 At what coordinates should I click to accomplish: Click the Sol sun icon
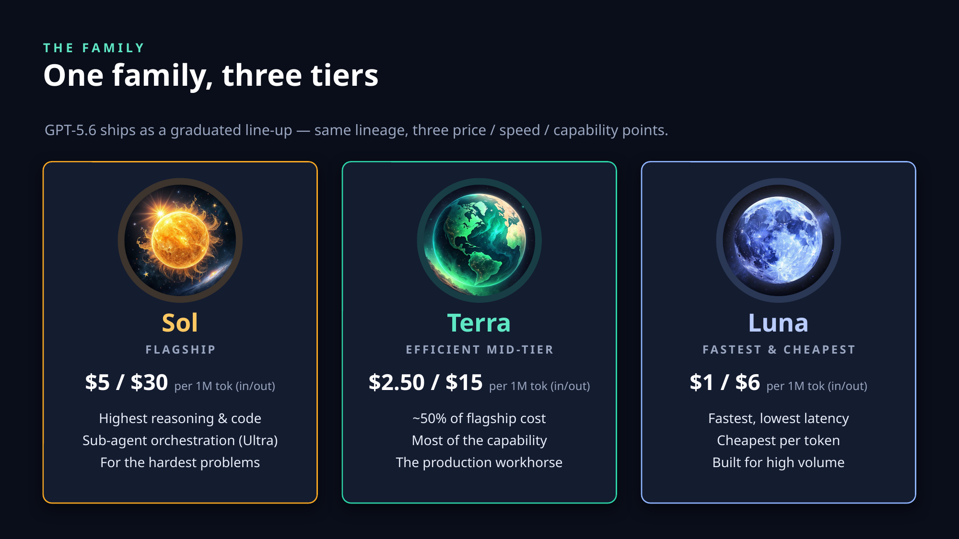point(180,240)
